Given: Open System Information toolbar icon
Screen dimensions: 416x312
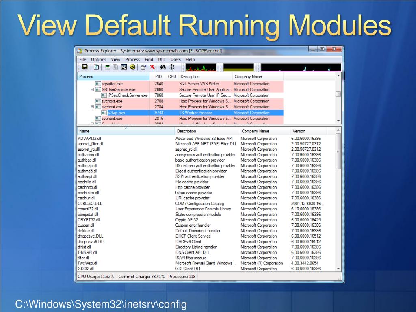Looking at the screenshot, I should pos(107,67).
